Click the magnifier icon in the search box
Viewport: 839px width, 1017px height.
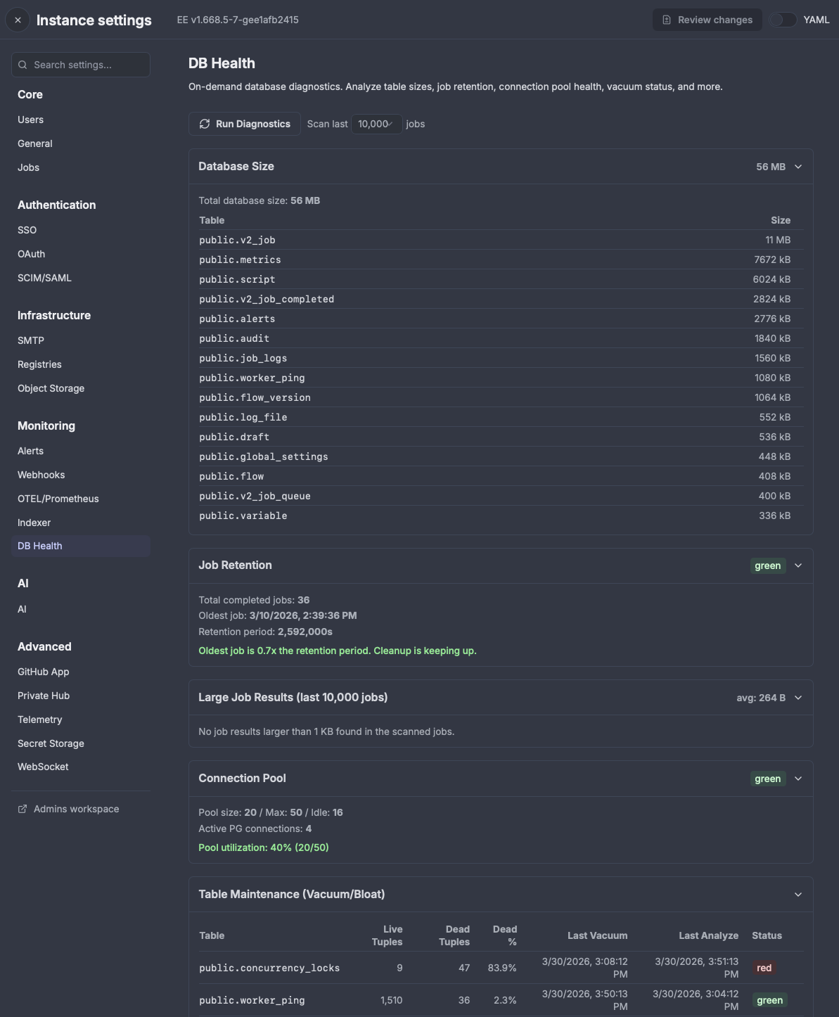(23, 65)
